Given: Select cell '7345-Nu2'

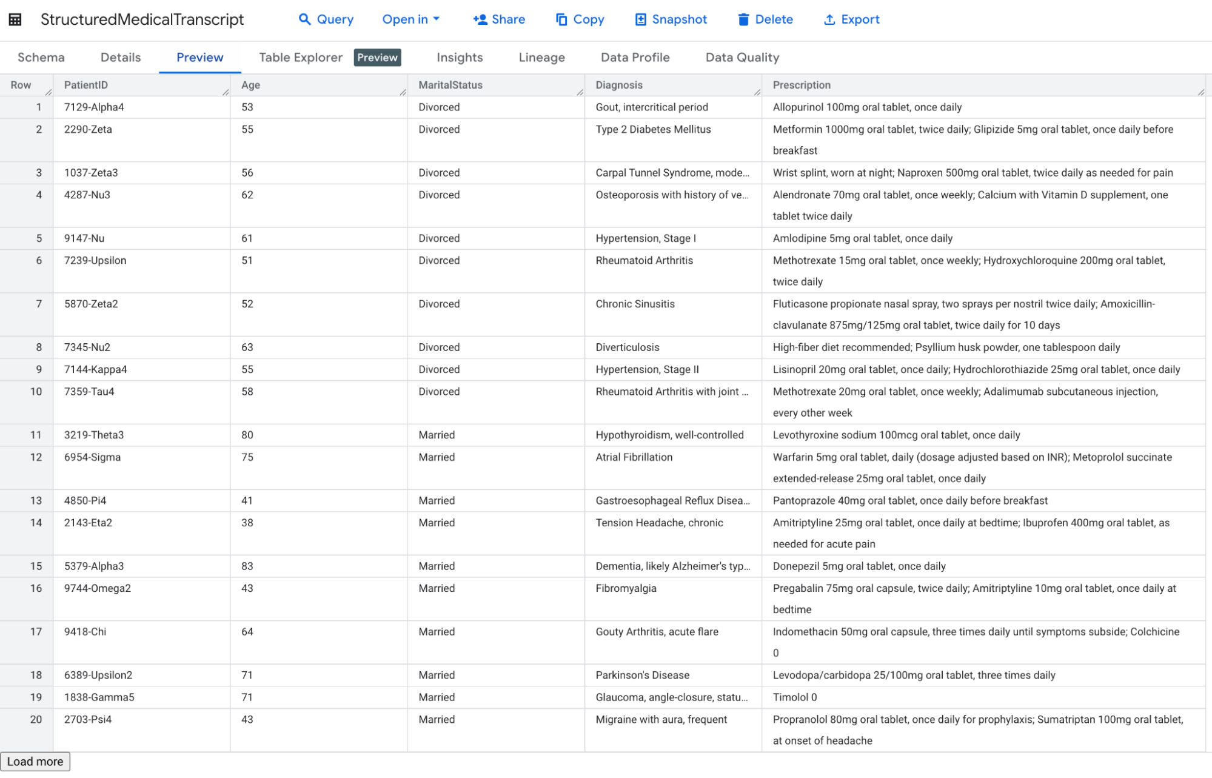Looking at the screenshot, I should [x=142, y=347].
